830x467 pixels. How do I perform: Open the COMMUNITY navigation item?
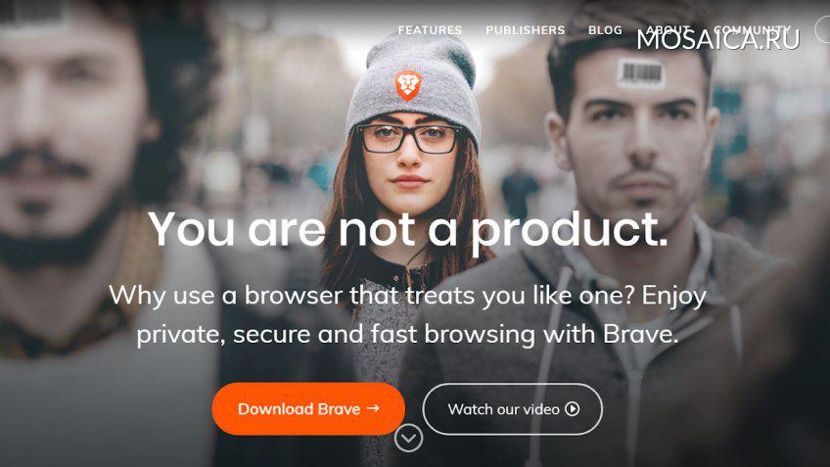click(752, 30)
